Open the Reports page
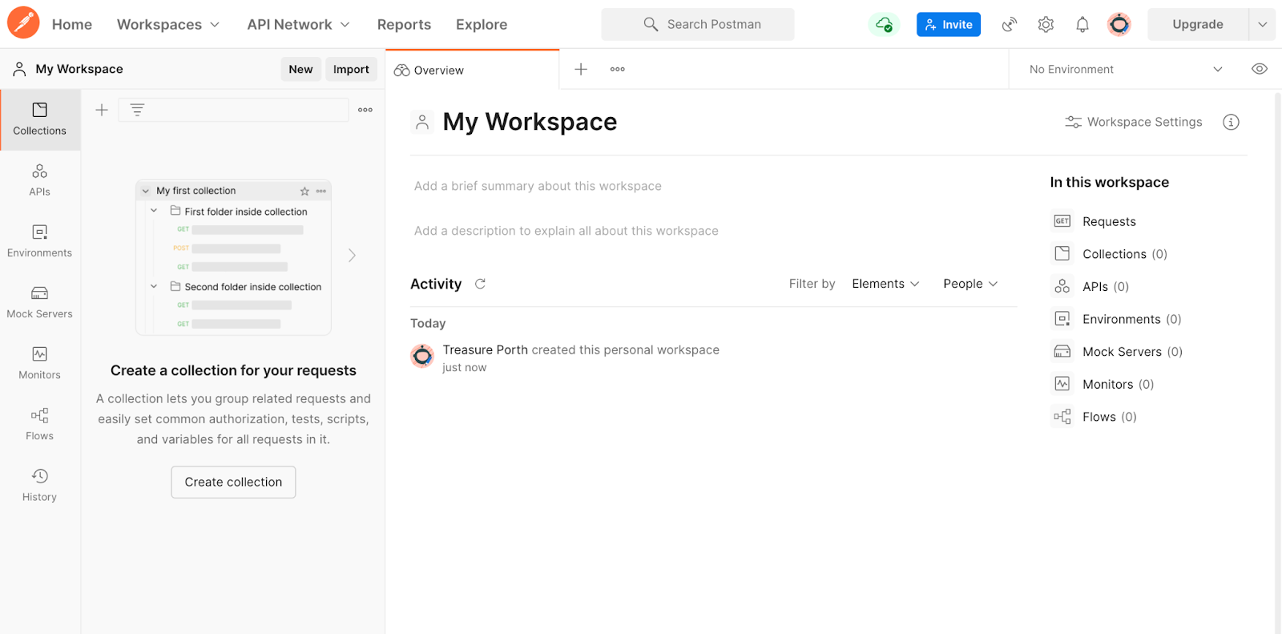Screen dimensions: 1282x634 [404, 24]
